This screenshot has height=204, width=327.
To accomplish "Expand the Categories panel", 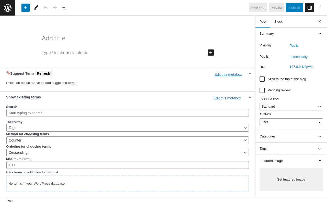I will click(291, 136).
